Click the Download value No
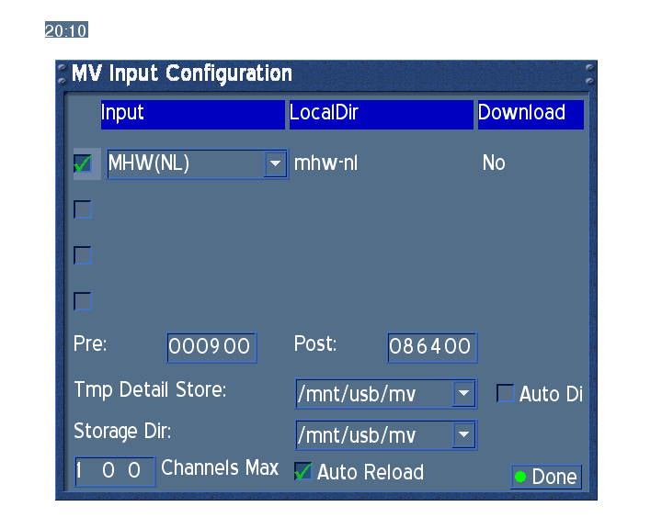The height and width of the screenshot is (529, 662). 494,163
